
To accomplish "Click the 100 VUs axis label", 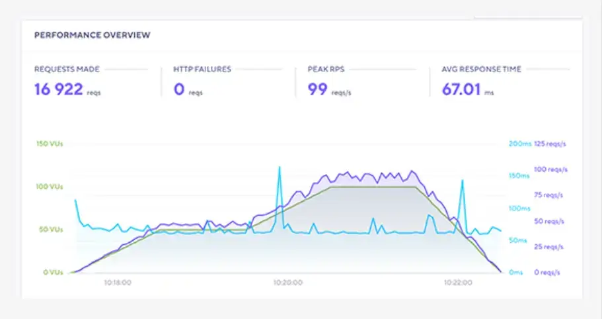I will coord(50,187).
